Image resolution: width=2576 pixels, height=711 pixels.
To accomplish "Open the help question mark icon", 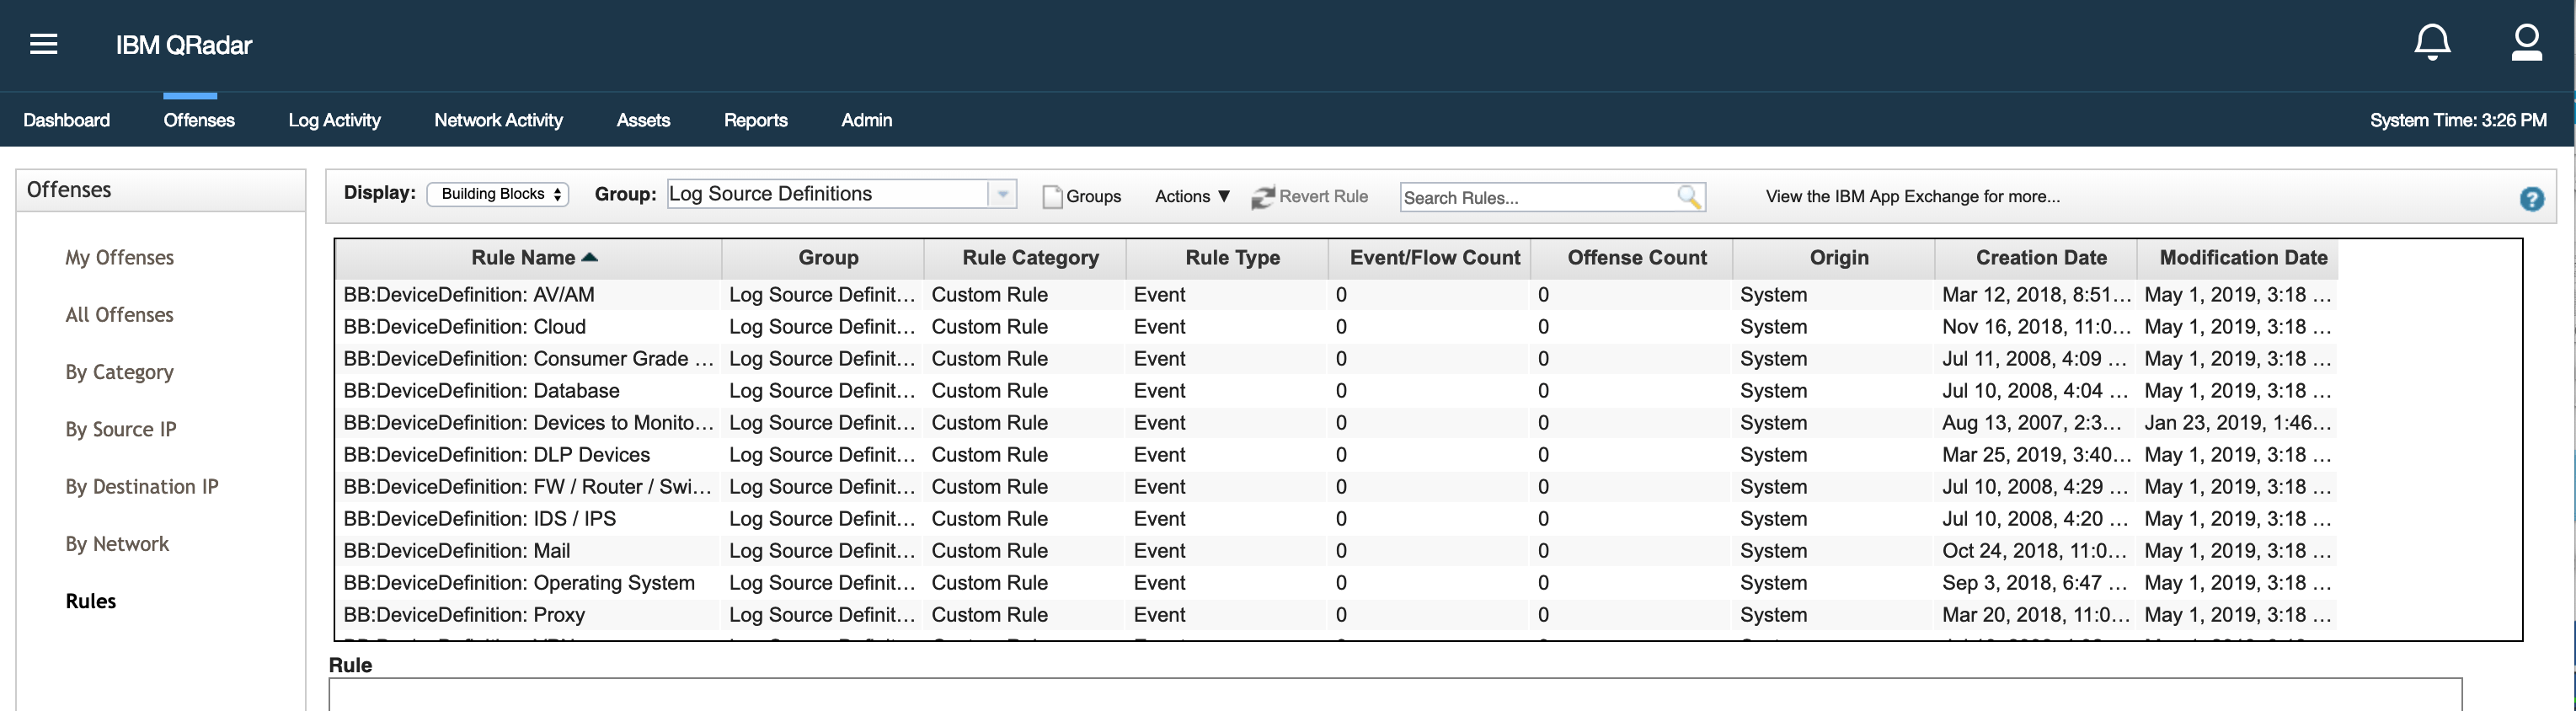I will click(x=2531, y=199).
